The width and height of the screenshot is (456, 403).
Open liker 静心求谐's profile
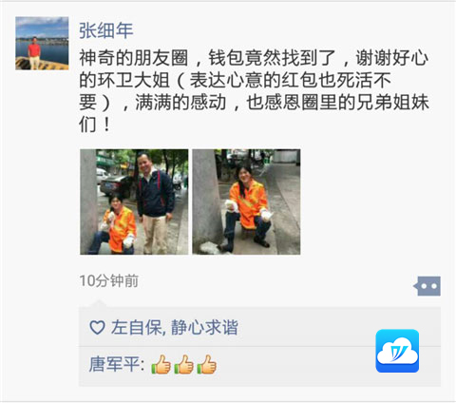(x=204, y=327)
